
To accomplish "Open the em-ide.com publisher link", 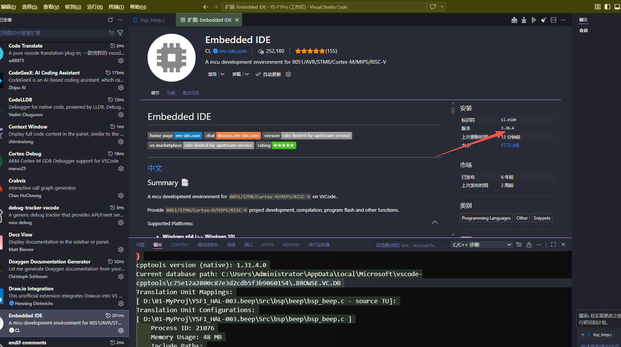I will [233, 51].
